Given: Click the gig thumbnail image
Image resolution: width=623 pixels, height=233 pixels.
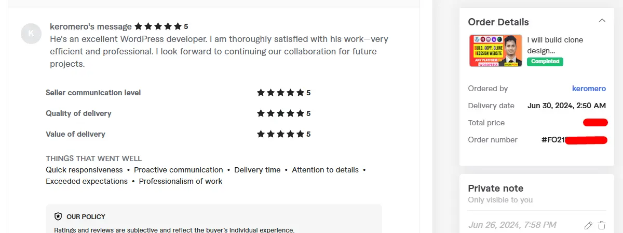Looking at the screenshot, I should [495, 50].
